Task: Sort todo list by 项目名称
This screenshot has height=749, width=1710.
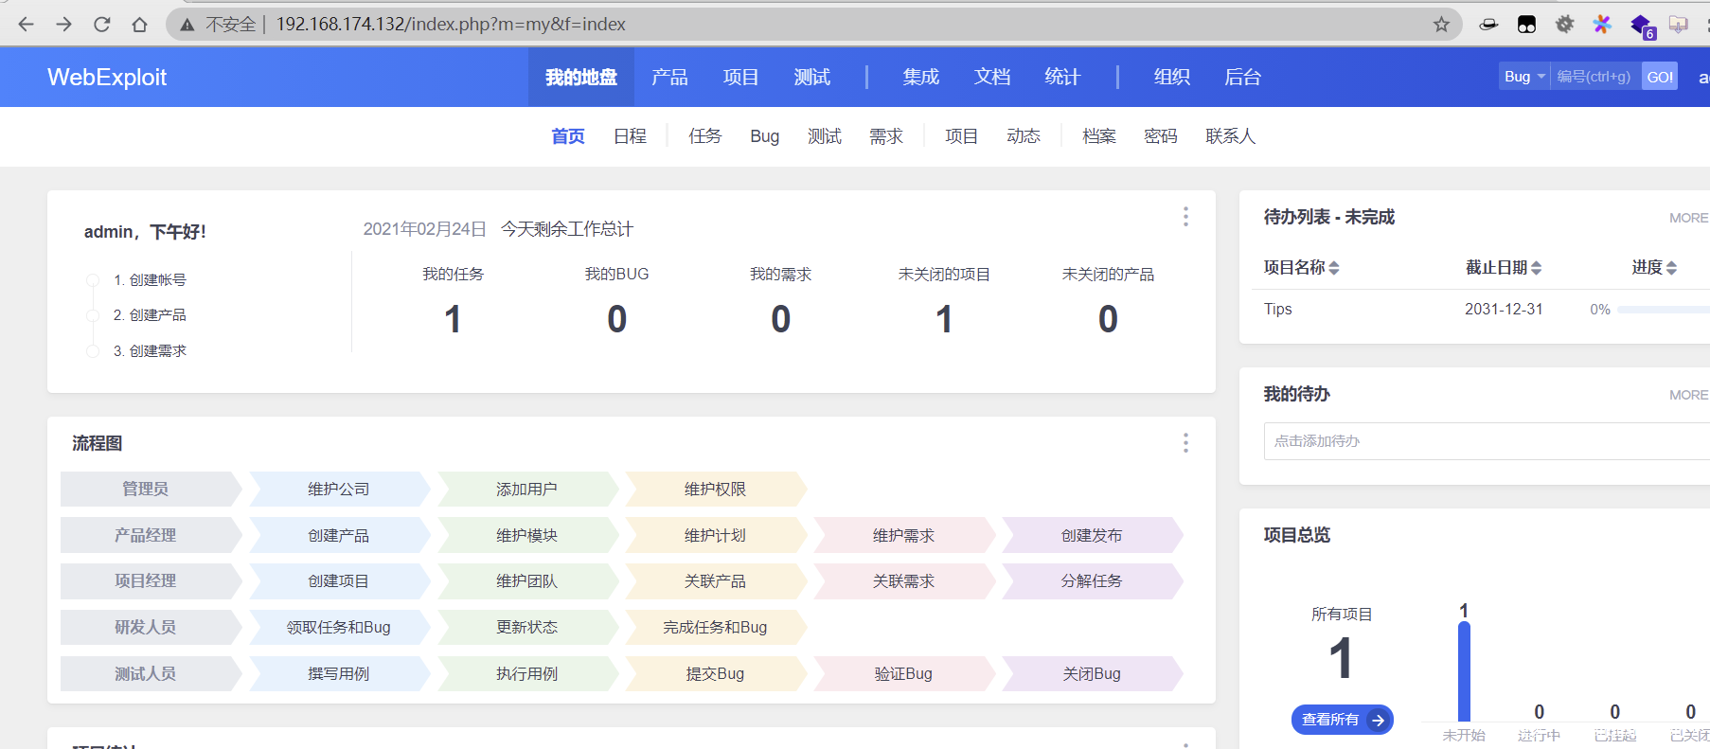Action: [1301, 268]
